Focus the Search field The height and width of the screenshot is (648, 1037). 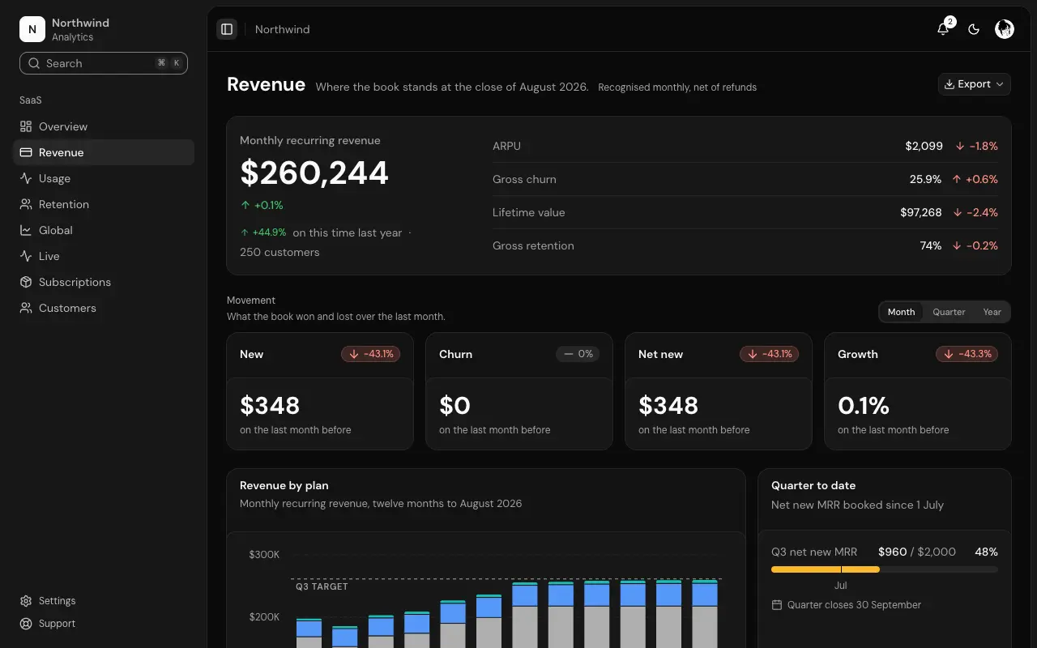[x=104, y=63]
